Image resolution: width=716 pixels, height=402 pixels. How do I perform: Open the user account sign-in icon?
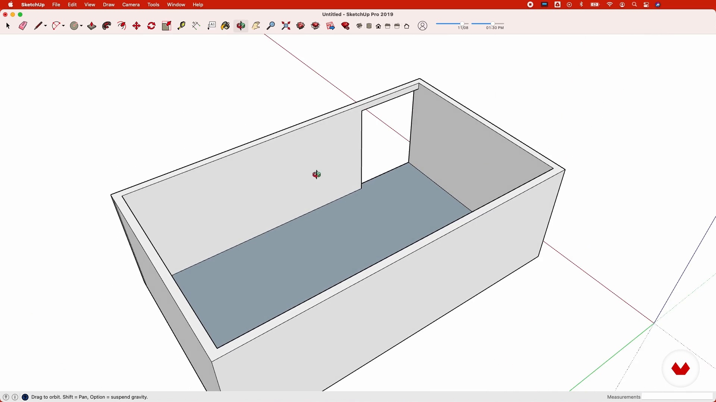click(423, 26)
